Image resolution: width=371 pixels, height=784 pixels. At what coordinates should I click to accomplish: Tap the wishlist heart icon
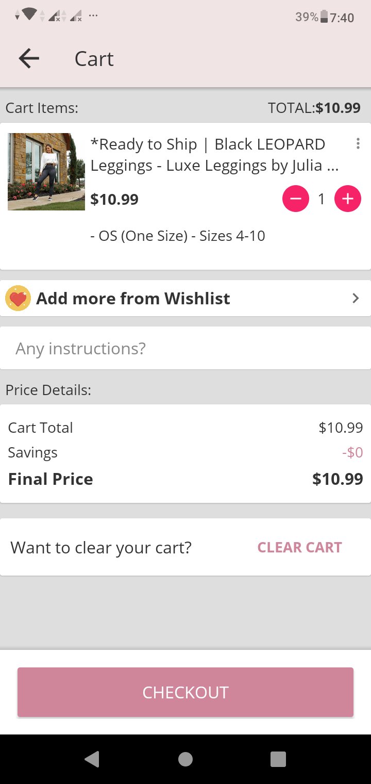coord(18,299)
